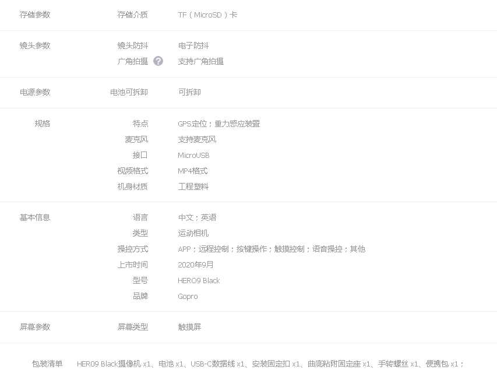The width and height of the screenshot is (497, 377).
Task: Click the 支持广角拍摄 value
Action: (x=201, y=62)
